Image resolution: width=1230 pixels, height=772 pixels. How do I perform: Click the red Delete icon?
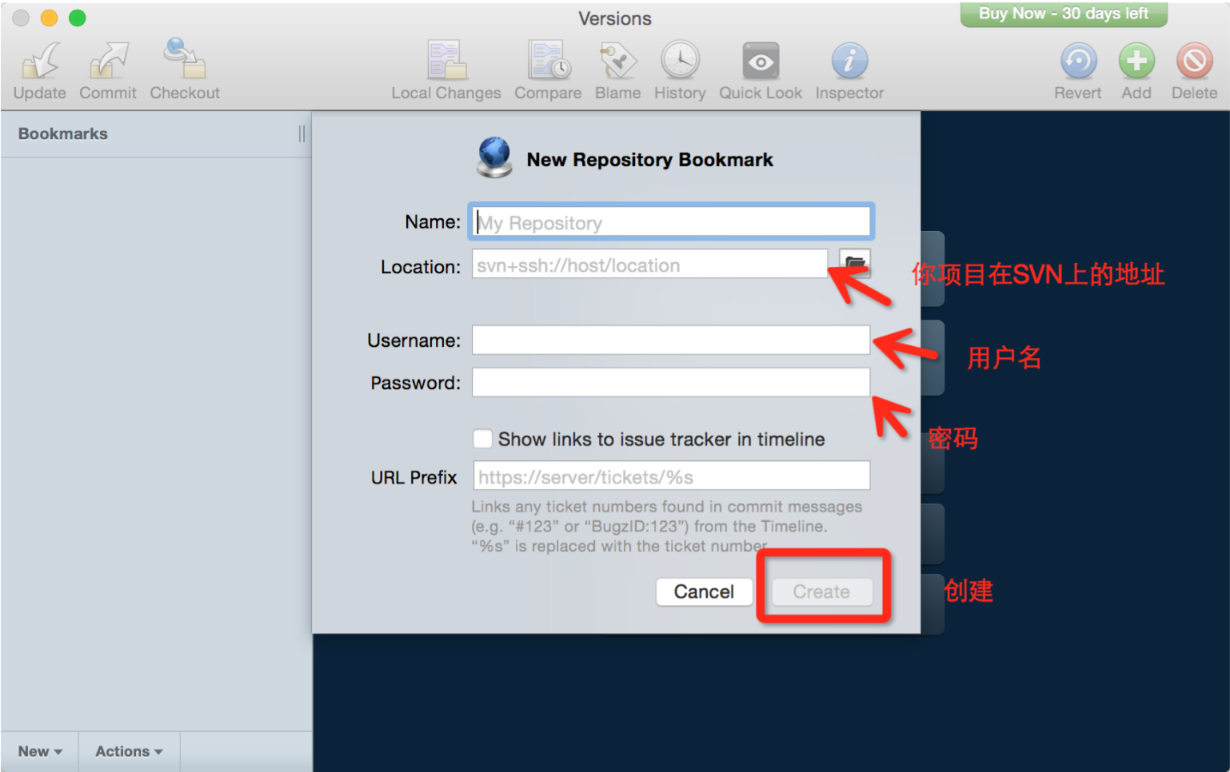pos(1194,61)
